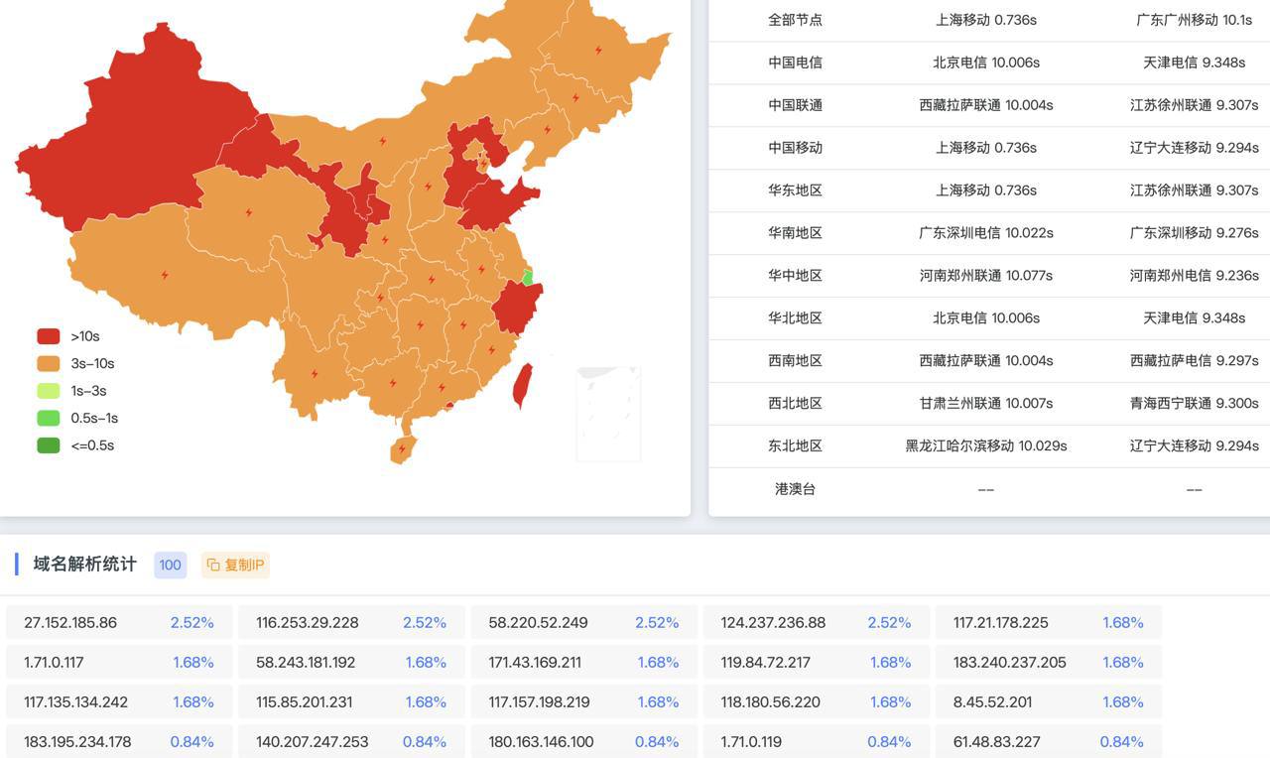This screenshot has width=1270, height=758.
Task: Click IP address 183.240.237.205
Action: [x=1010, y=663]
